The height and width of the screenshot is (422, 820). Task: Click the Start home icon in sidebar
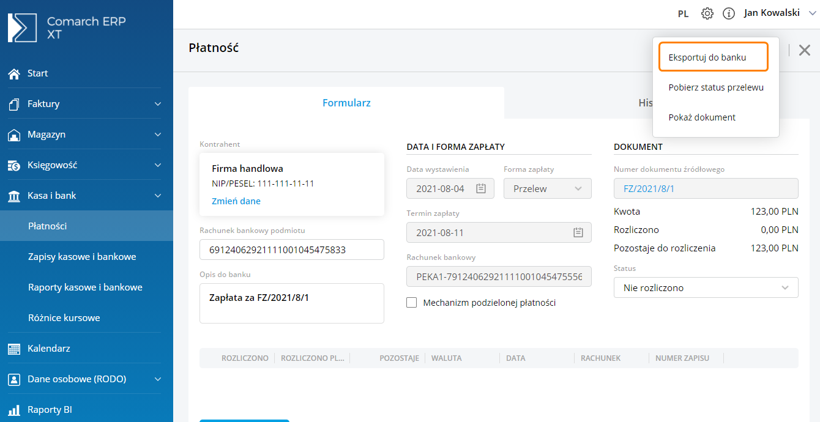tap(14, 73)
